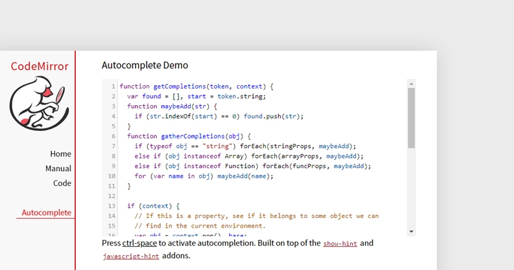Click 'instanceof Array' on line 8
514x270 pixels.
214,156
